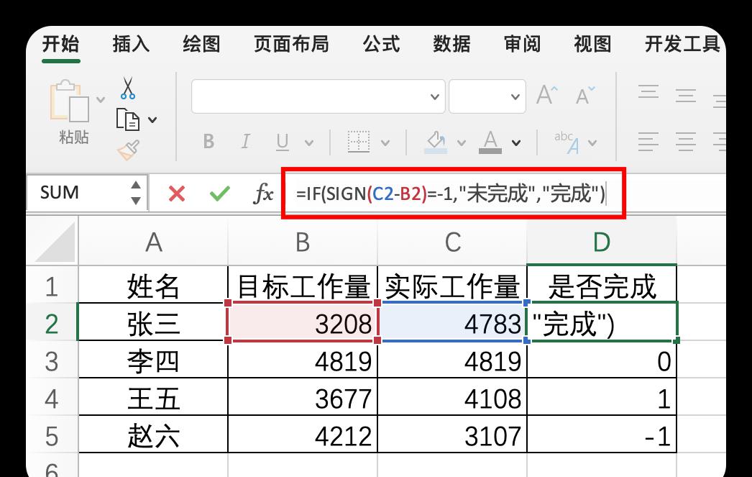Click the 目标工作量 header cell
The image size is (752, 477).
[x=303, y=286]
